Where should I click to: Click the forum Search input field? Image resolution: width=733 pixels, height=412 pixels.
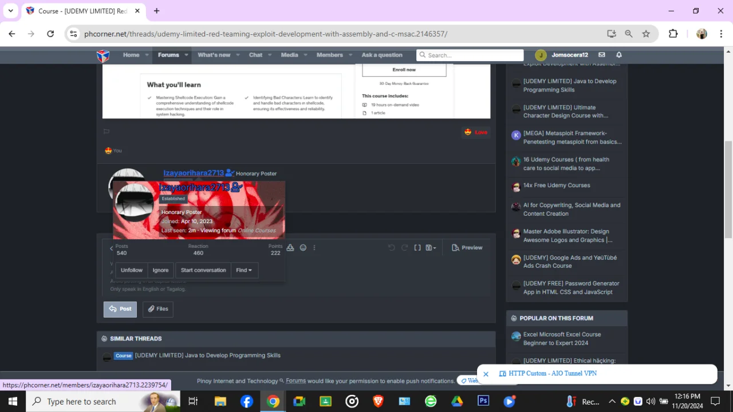pyautogui.click(x=470, y=55)
